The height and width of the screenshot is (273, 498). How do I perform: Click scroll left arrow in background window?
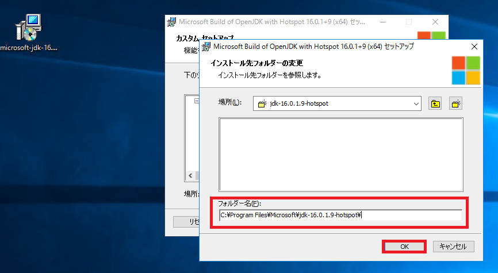(190, 175)
